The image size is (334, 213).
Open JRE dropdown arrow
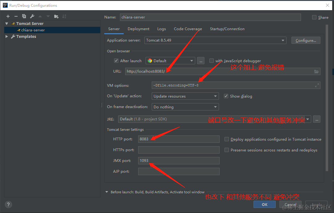[x=307, y=119]
